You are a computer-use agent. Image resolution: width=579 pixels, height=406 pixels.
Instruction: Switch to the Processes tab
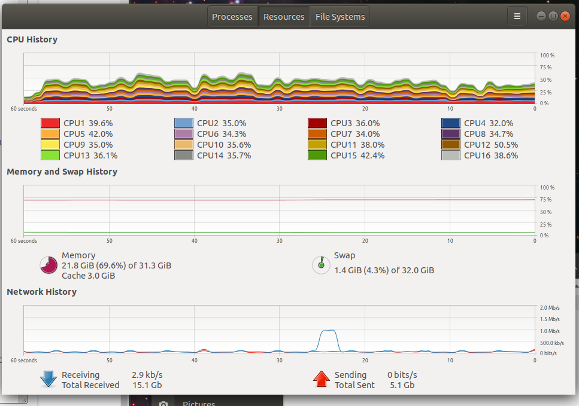[232, 17]
